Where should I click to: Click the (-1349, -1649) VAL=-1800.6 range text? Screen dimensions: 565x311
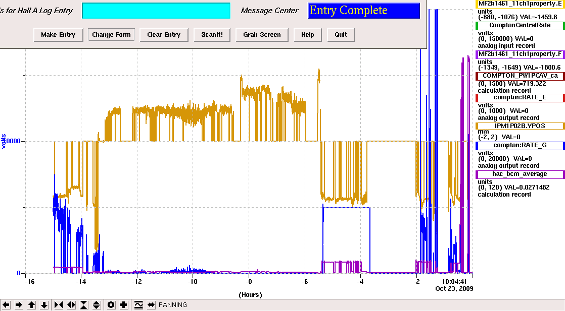[x=519, y=68]
